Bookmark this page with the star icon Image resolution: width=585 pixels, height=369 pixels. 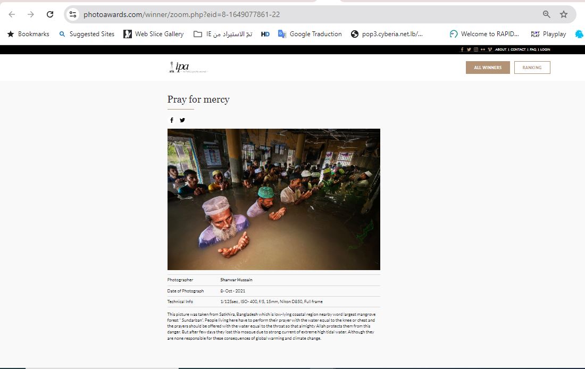[x=563, y=14]
